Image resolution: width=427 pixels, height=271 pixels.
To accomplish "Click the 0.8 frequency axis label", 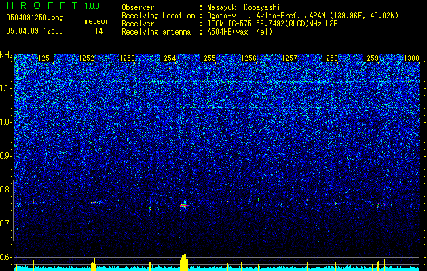I will [6, 190].
